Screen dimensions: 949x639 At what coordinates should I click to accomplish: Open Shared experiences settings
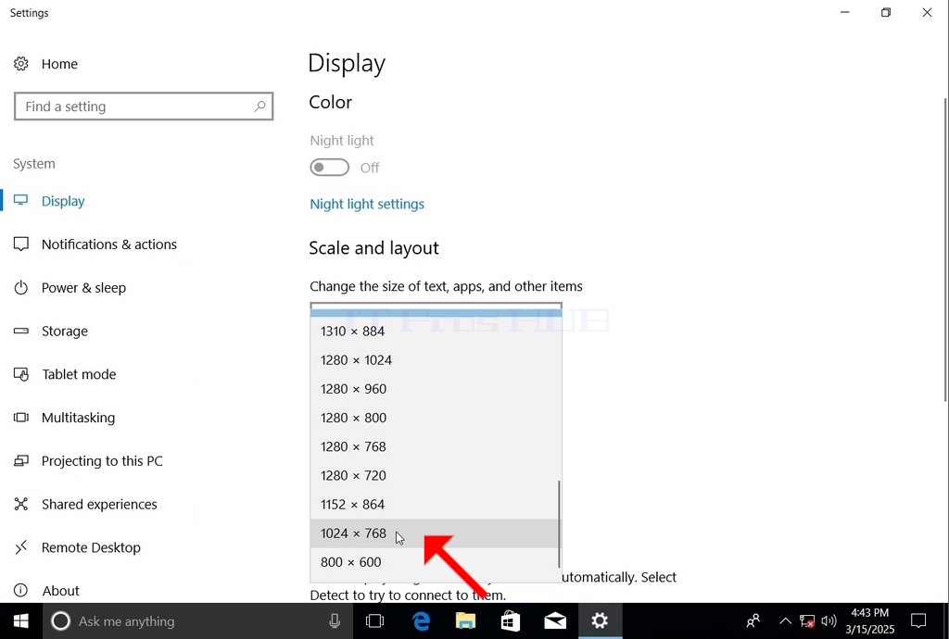86,504
